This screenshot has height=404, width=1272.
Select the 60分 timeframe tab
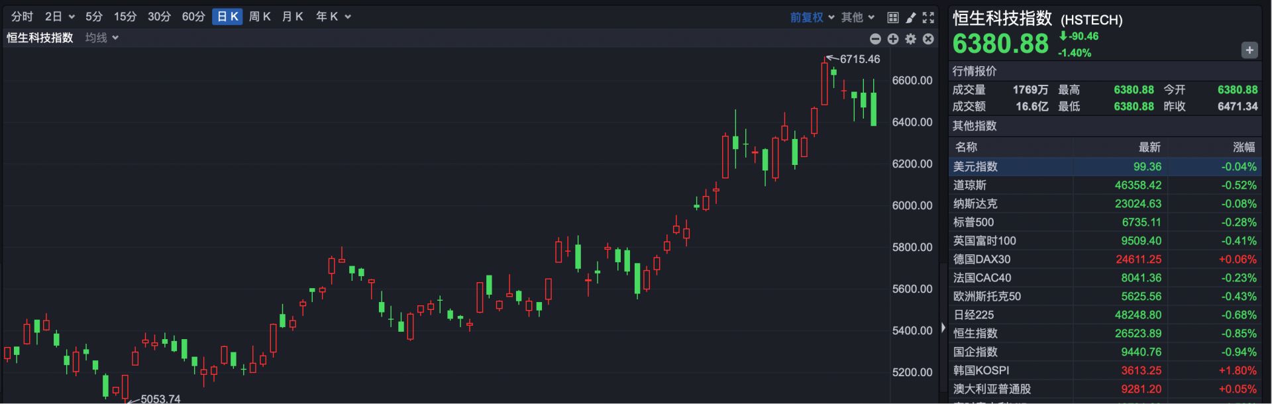193,17
